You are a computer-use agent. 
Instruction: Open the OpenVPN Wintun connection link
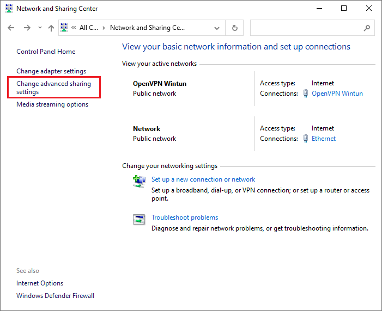click(337, 94)
